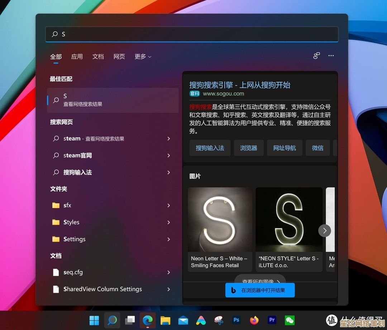387x330 pixels.
Task: Switch to the 文档 tab
Action: tap(98, 57)
